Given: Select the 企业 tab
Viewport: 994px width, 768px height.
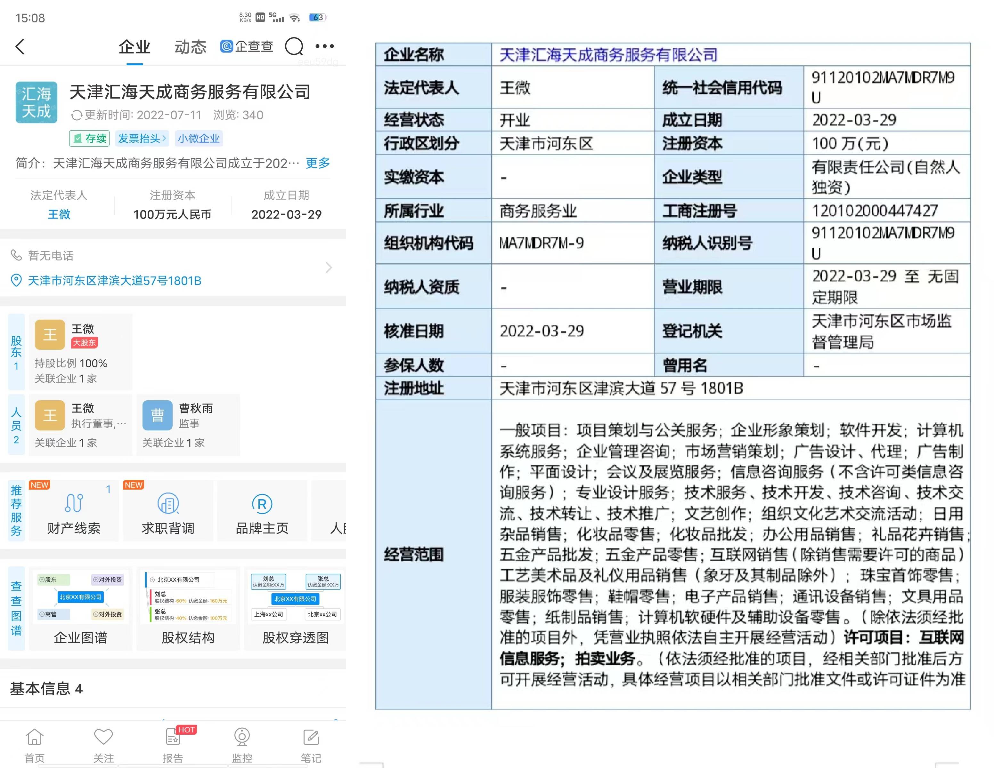Looking at the screenshot, I should tap(134, 47).
